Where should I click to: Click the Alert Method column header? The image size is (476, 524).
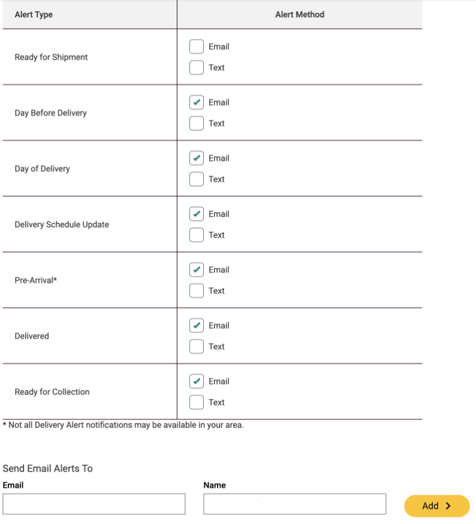point(299,14)
